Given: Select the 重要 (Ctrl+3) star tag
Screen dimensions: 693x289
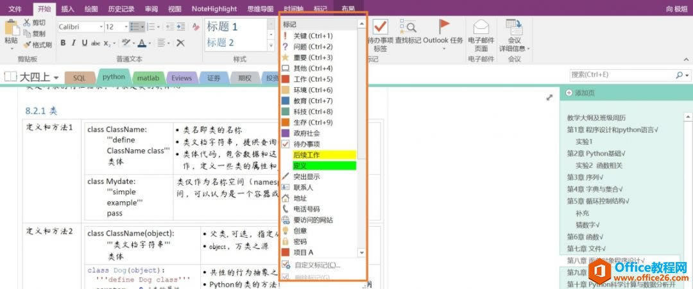Looking at the screenshot, I should click(x=319, y=58).
